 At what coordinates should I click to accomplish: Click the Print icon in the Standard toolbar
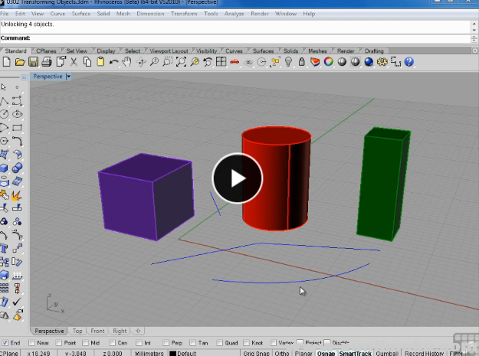[x=47, y=61]
